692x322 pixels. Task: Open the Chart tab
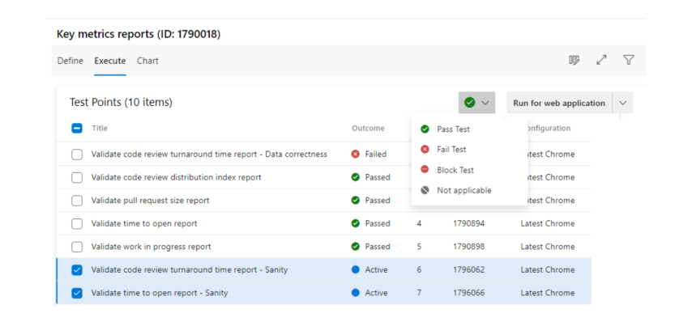(x=147, y=61)
